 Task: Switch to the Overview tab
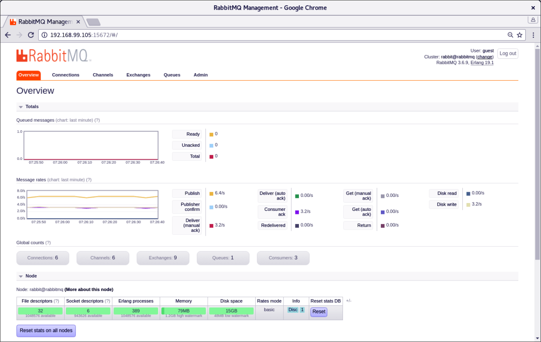coord(29,75)
